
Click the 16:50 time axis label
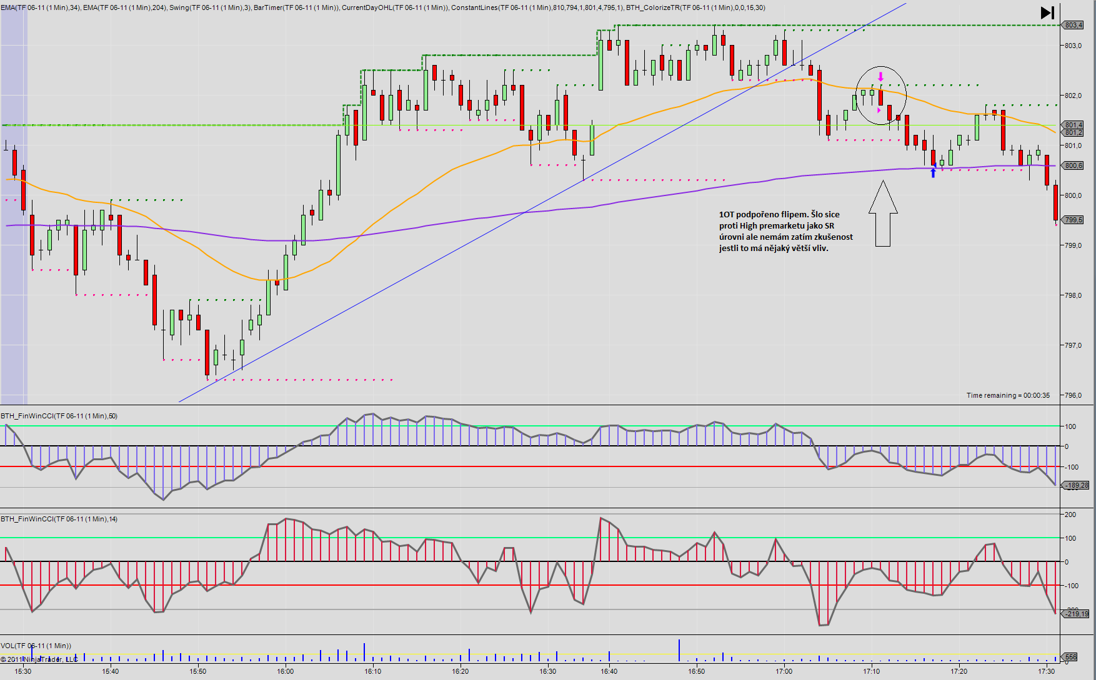click(697, 671)
